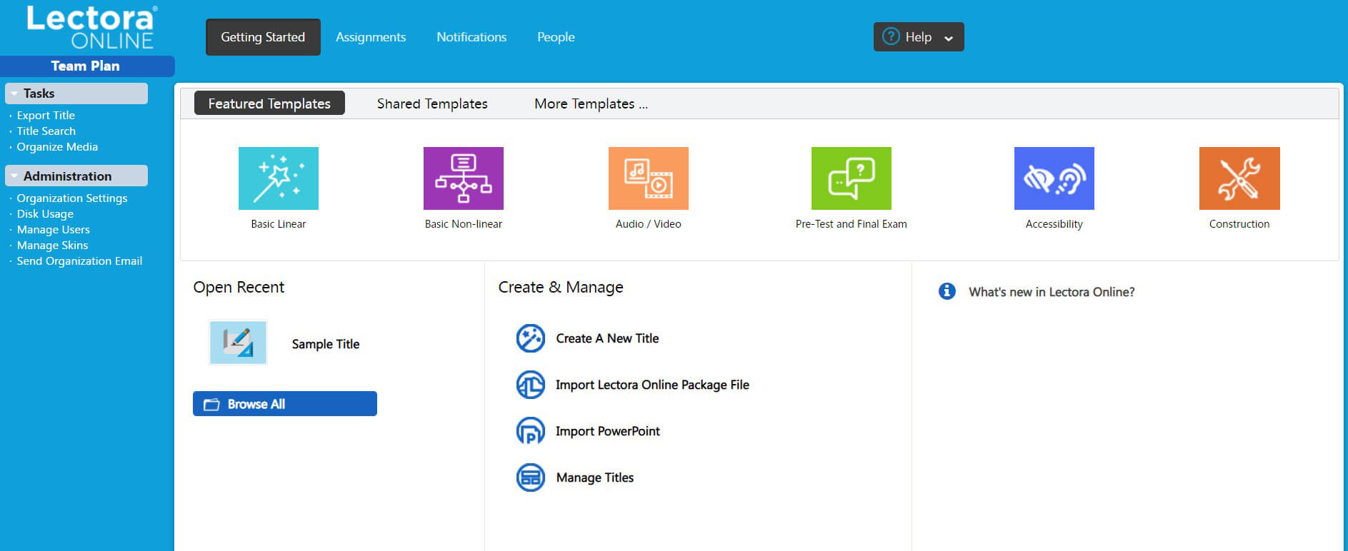Open the People tab
Image resolution: width=1348 pixels, height=551 pixels.
click(x=556, y=37)
